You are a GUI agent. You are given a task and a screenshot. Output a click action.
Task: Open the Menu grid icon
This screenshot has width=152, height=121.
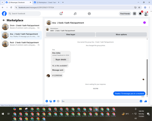coord(134,14)
